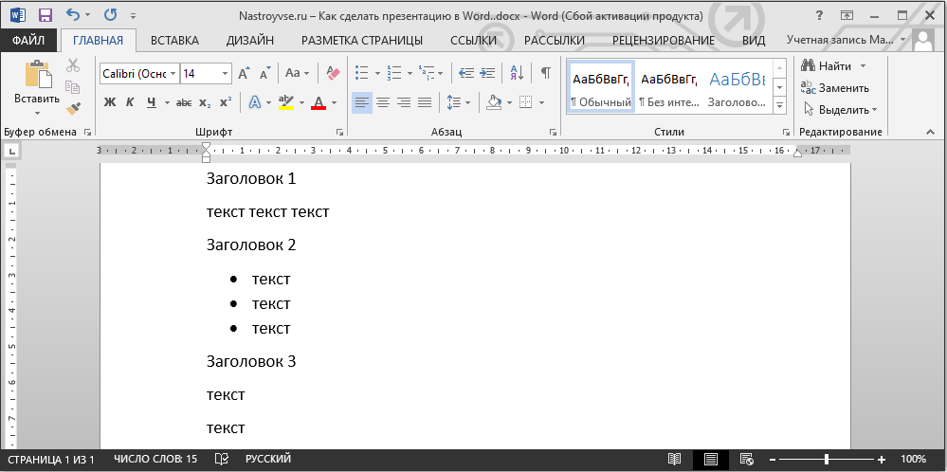Open line spacing dropdown
Viewport: 947px width, 472px height.
tap(459, 103)
